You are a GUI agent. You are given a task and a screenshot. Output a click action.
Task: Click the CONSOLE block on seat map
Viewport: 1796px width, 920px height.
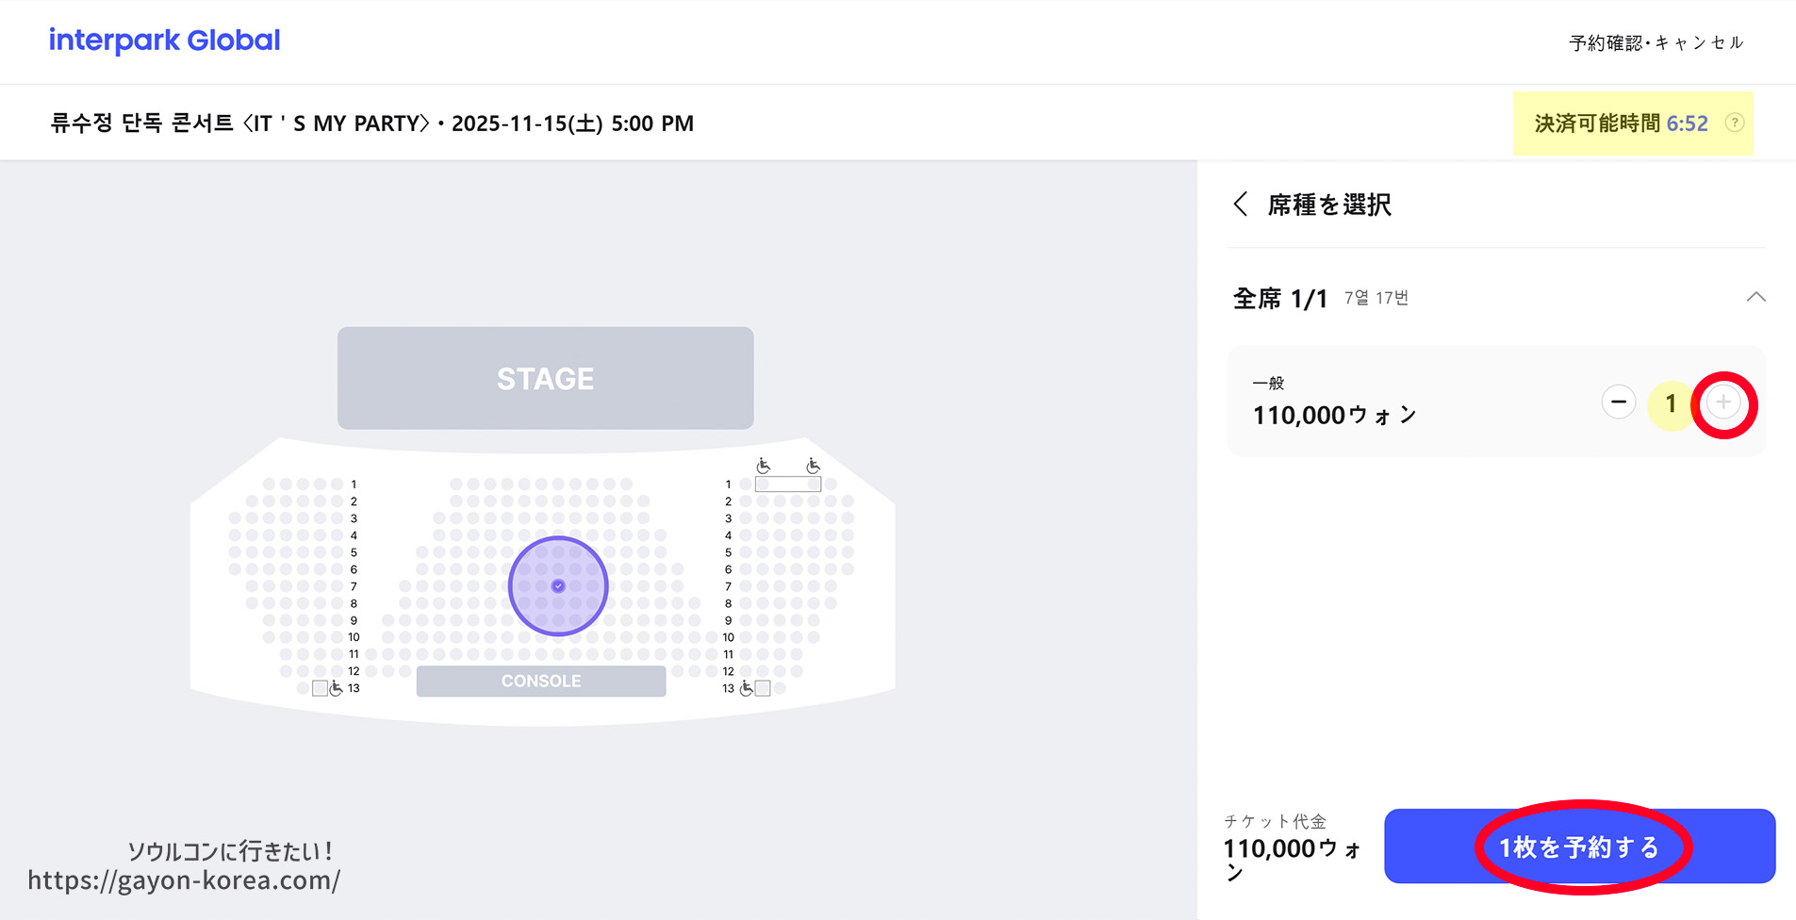[541, 681]
